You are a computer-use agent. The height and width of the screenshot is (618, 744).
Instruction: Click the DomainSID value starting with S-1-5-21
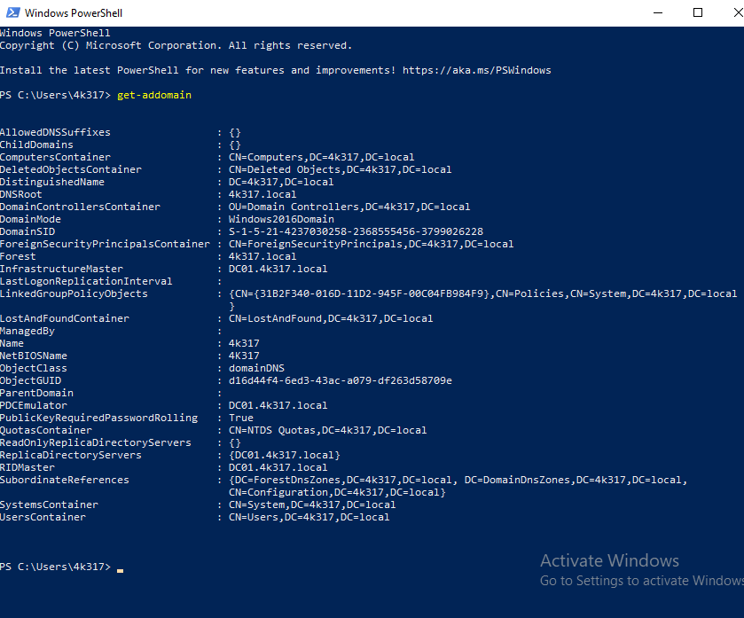[x=356, y=231]
